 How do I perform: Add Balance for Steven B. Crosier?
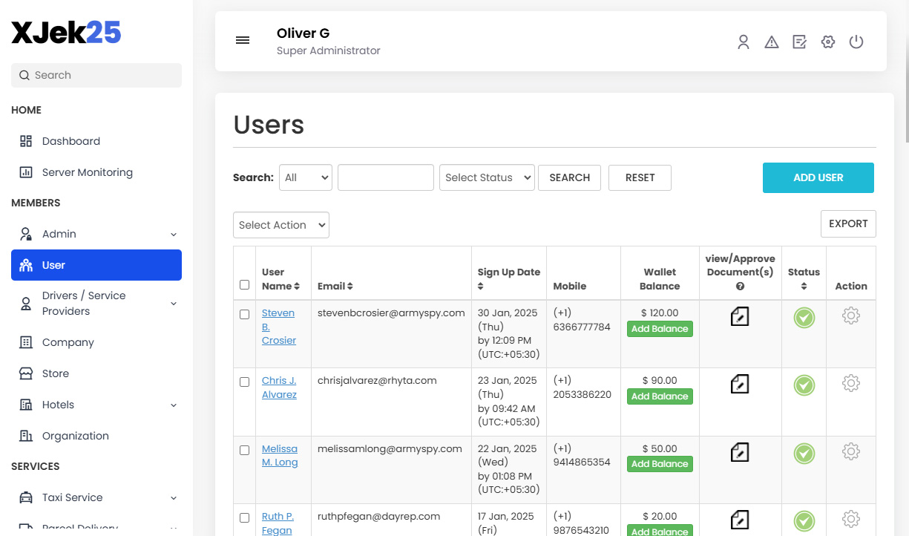click(660, 328)
